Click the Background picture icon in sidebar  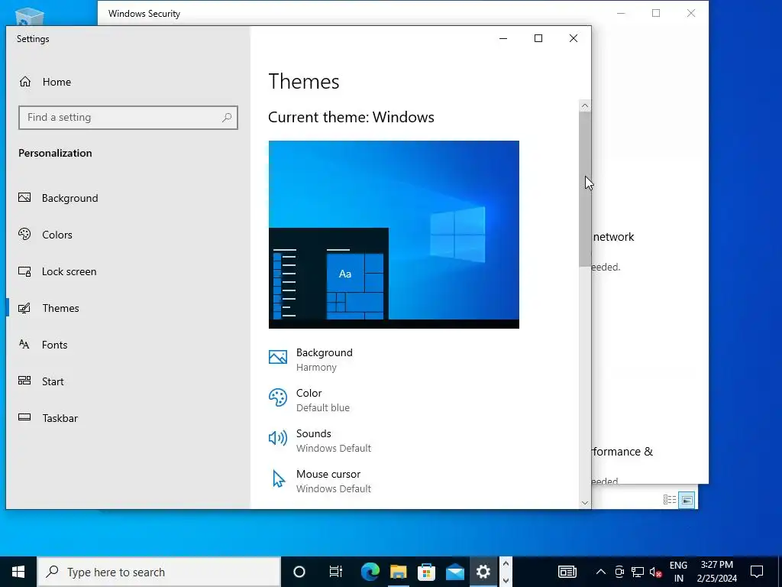(24, 198)
